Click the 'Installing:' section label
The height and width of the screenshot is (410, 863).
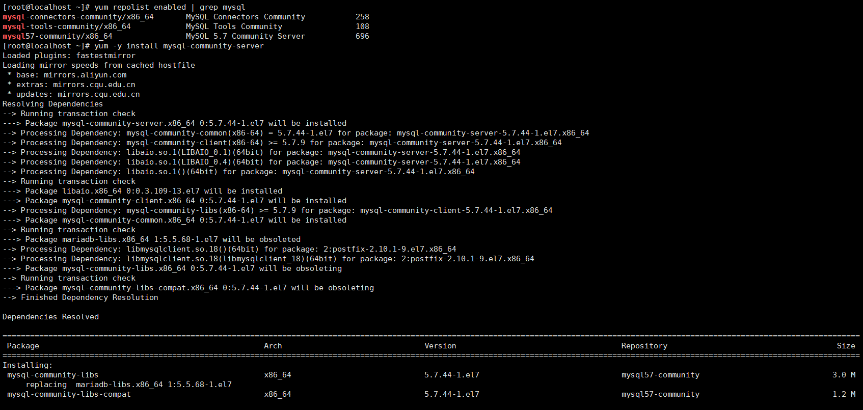[28, 365]
